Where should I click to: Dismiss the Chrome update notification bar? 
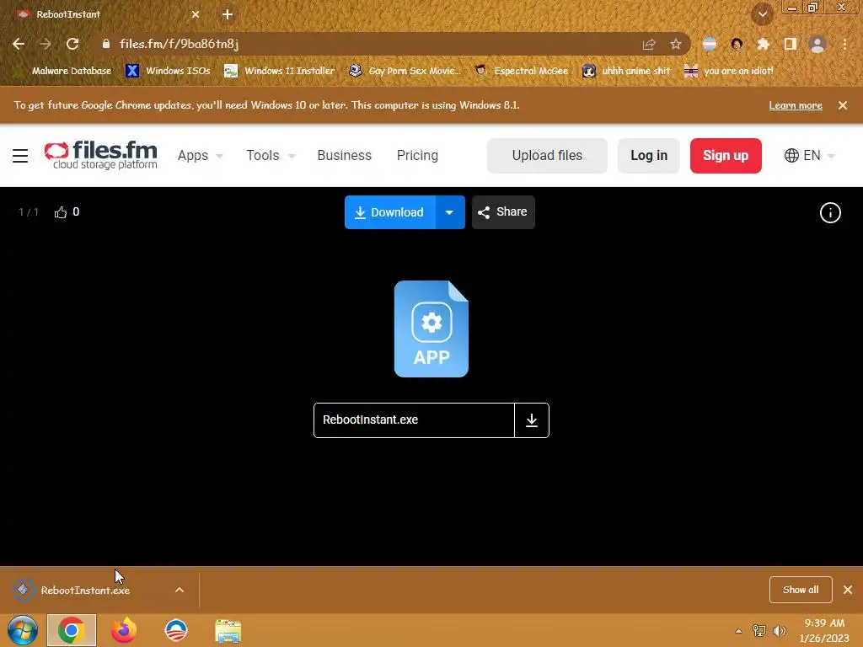coord(843,105)
